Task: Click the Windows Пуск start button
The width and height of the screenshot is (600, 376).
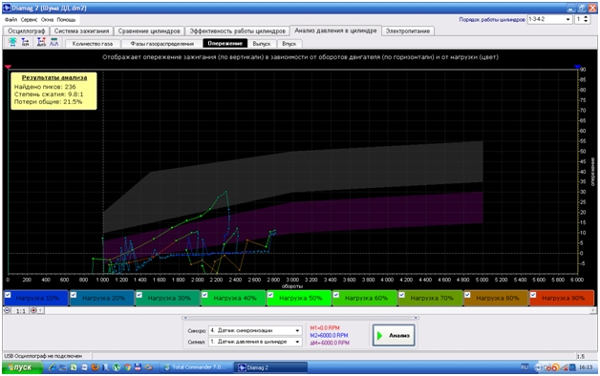Action: [23, 367]
